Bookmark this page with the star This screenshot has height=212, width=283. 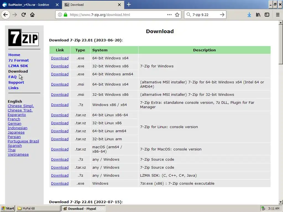pos(177,15)
